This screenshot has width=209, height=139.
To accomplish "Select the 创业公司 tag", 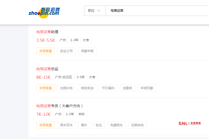I will (x=66, y=51).
